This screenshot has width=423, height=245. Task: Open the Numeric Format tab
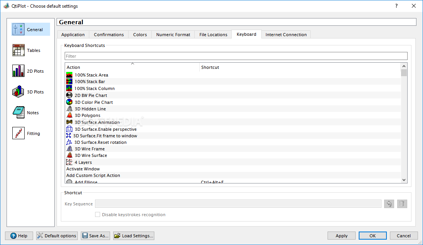pos(173,35)
